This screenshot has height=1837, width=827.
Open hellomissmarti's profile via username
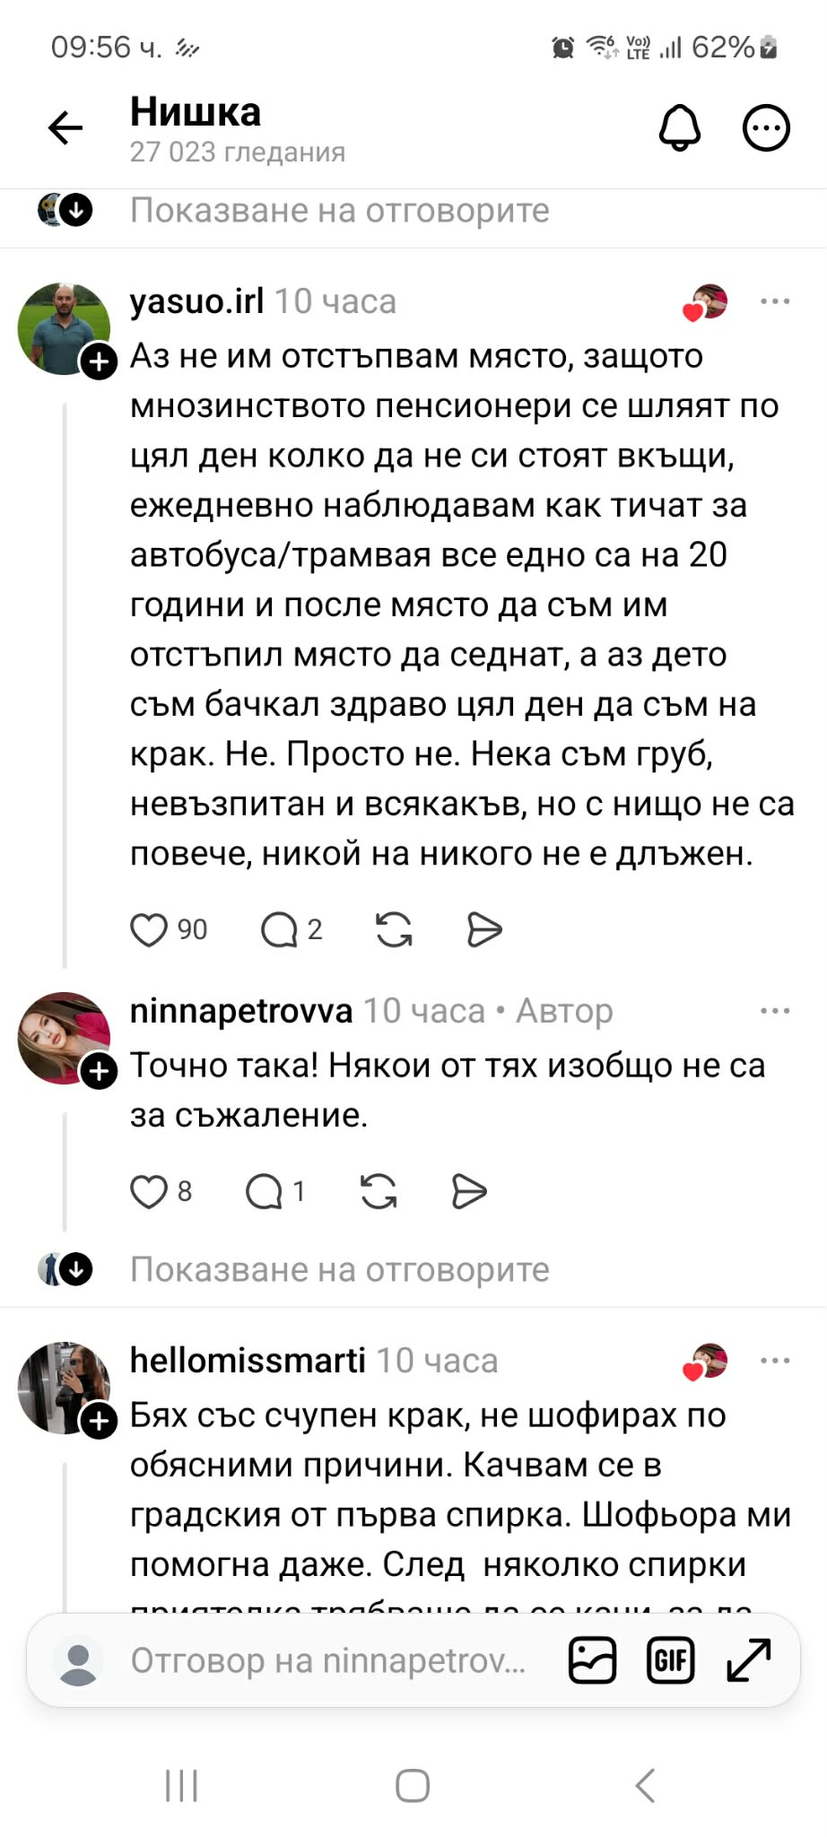pos(248,1361)
